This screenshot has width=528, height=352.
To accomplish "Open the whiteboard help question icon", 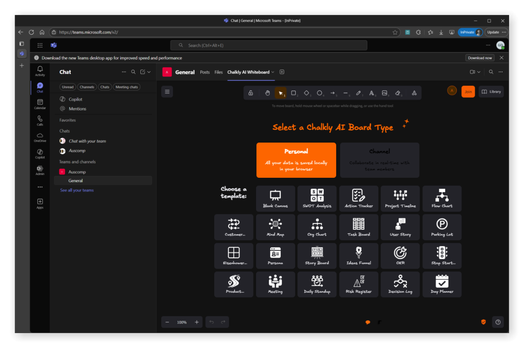I will [498, 322].
